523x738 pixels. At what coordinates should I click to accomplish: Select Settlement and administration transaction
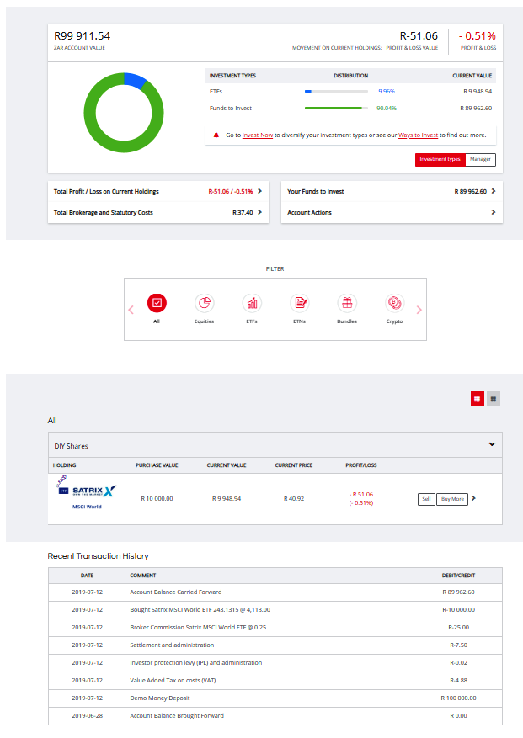[x=275, y=645]
